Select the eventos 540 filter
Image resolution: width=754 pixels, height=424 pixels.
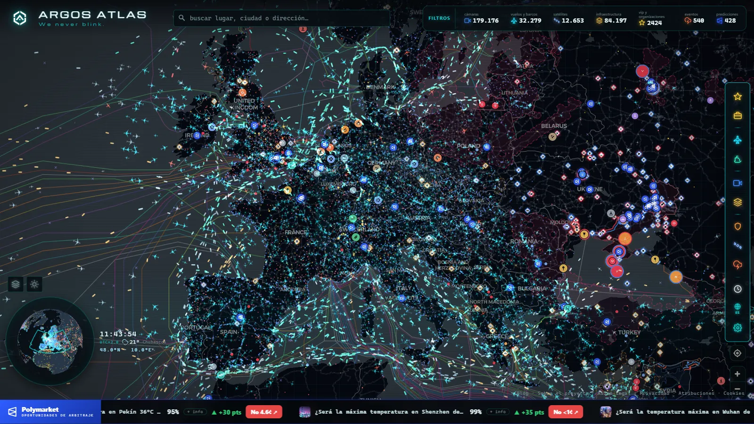click(x=694, y=18)
